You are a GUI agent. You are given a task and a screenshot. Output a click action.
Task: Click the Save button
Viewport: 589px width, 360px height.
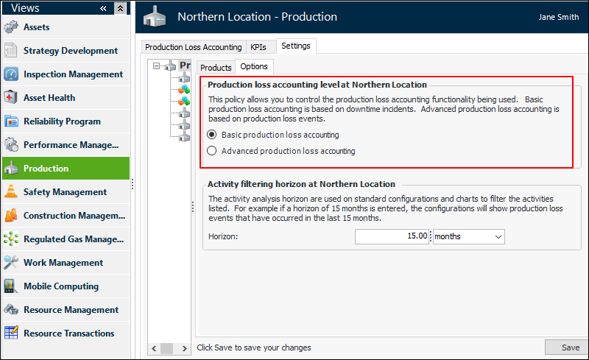tap(568, 347)
